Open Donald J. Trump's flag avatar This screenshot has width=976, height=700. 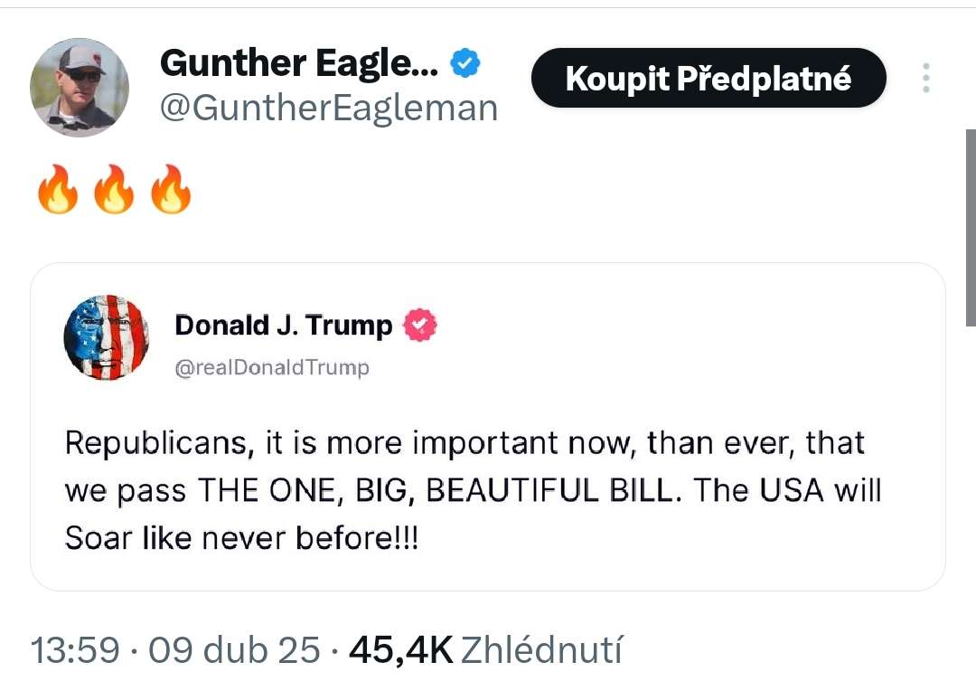tap(107, 337)
